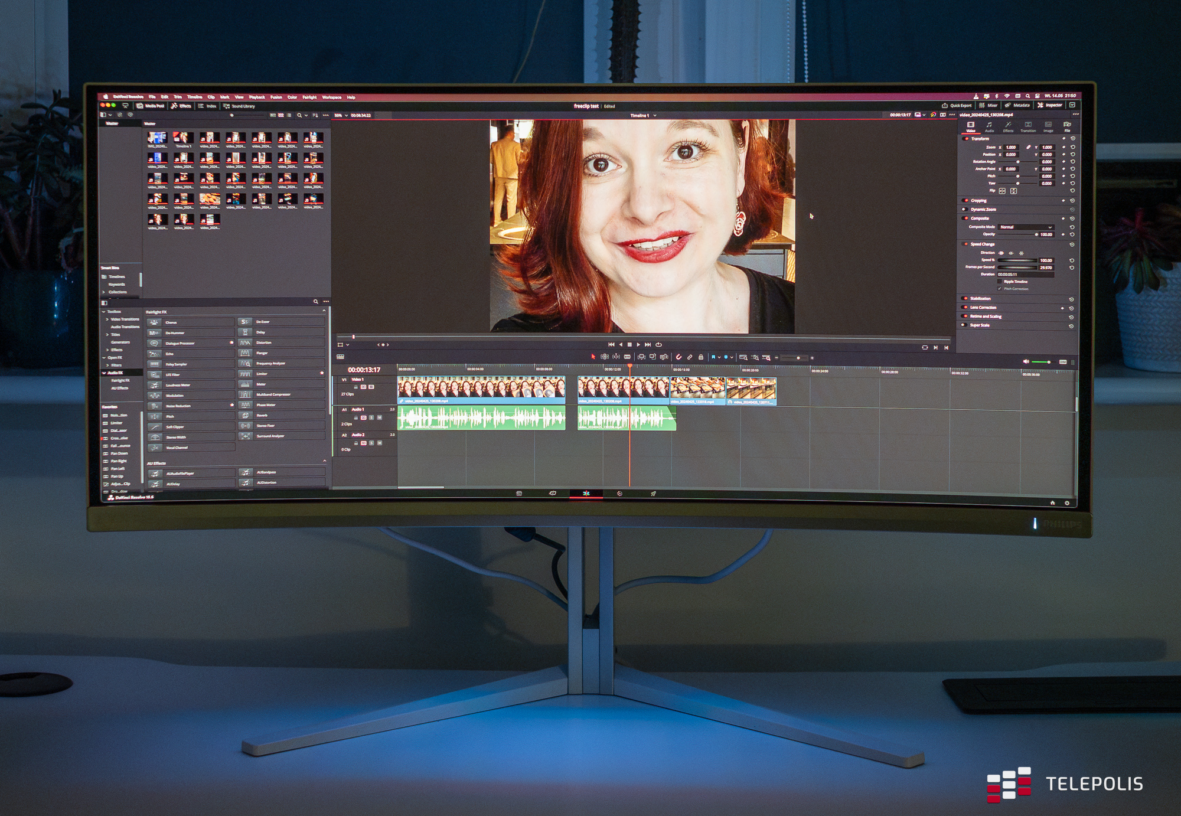Open the Sound Library panel button

(x=239, y=106)
